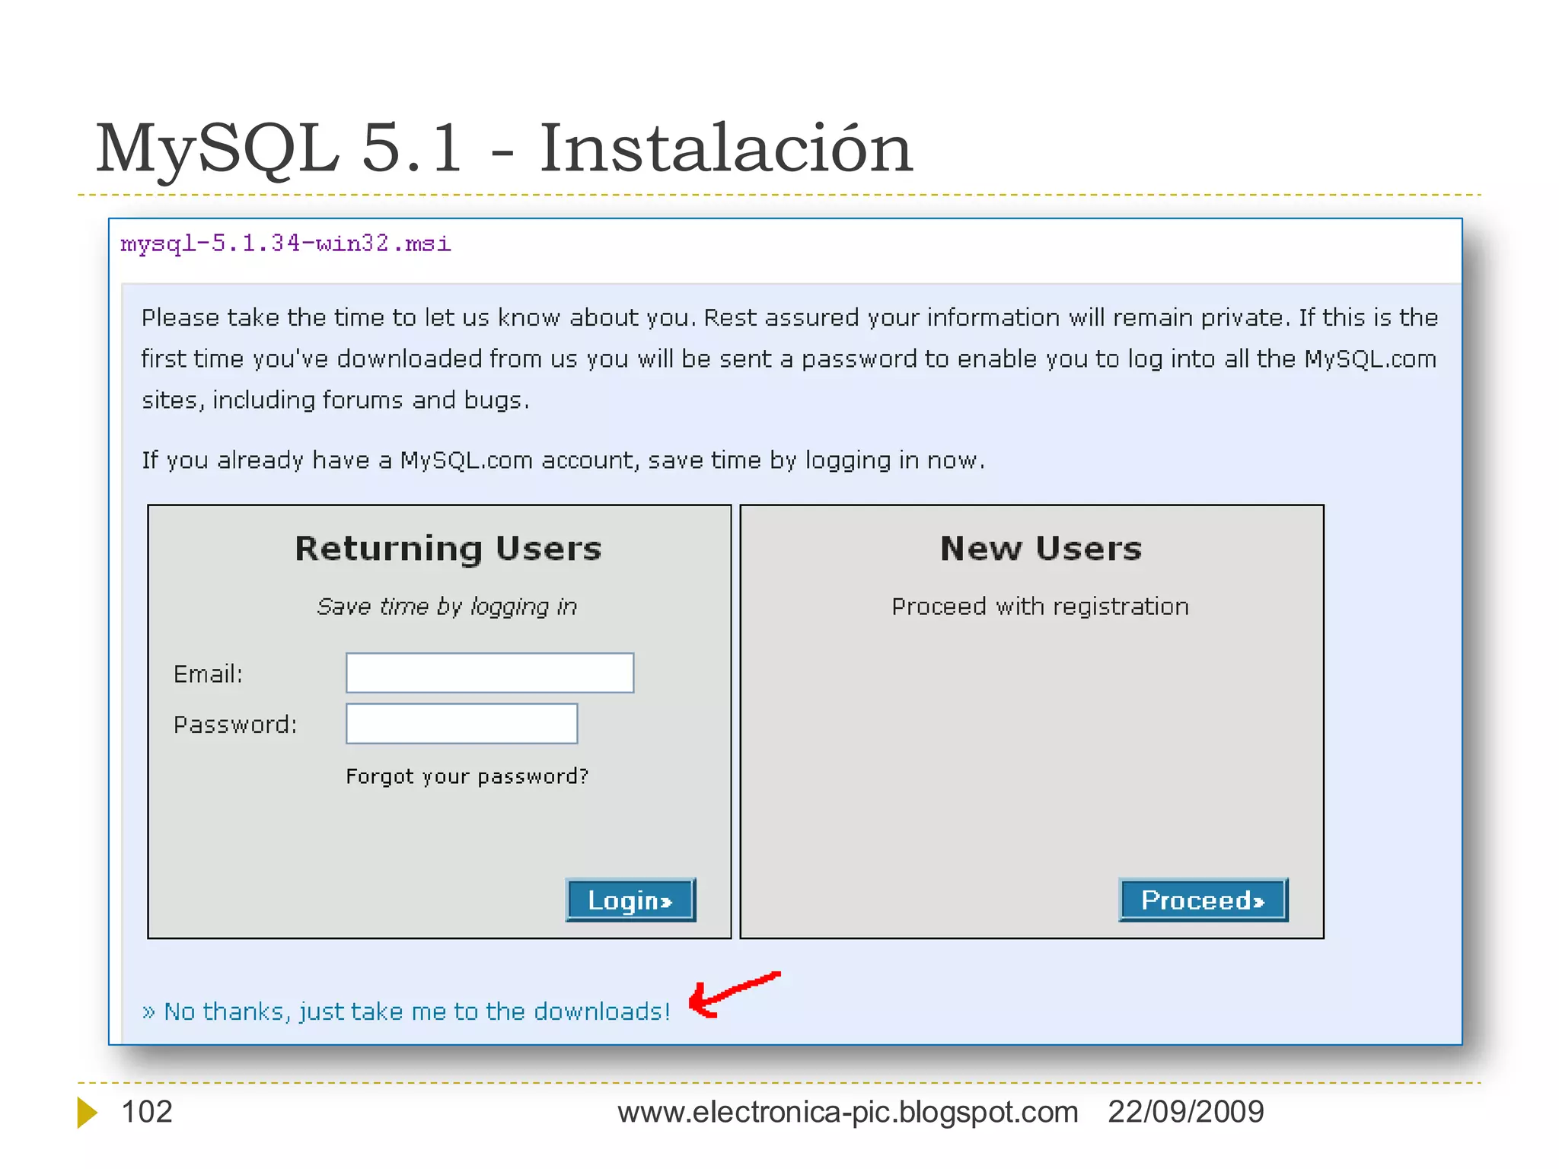Click the 'Password:' field label
Image resolution: width=1559 pixels, height=1169 pixels.
tap(234, 725)
